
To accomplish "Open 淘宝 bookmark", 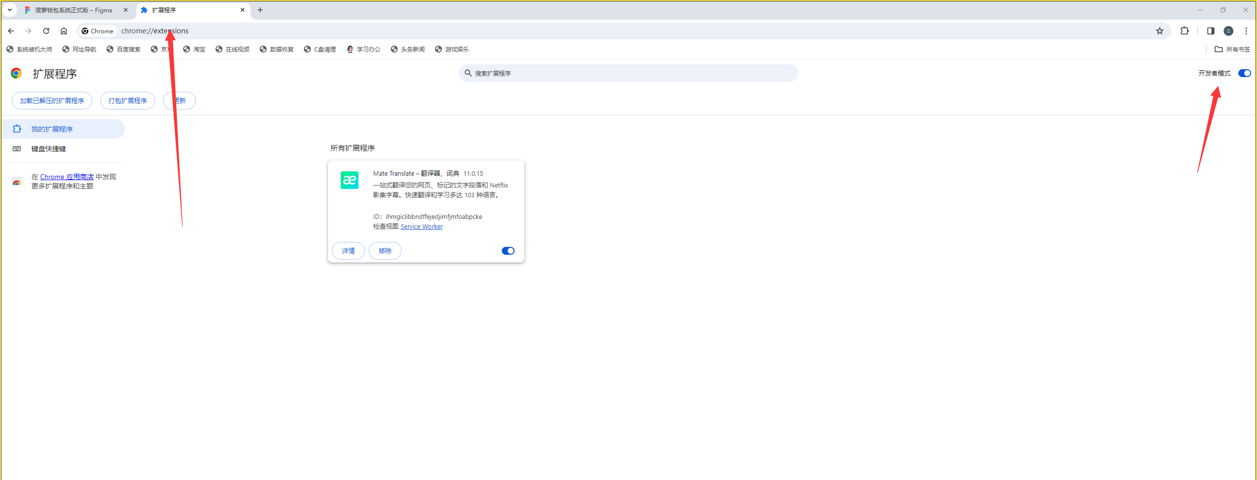I will click(x=194, y=49).
